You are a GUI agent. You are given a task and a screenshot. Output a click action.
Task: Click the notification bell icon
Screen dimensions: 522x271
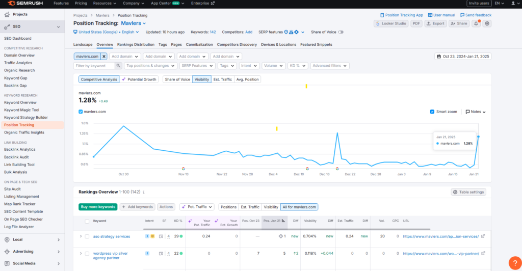tap(476, 23)
